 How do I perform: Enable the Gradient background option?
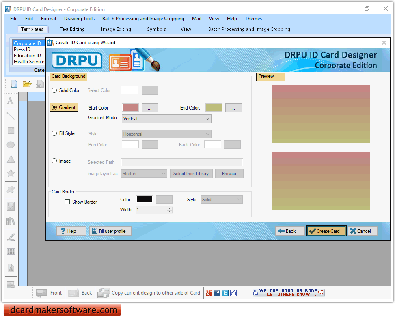(x=54, y=107)
